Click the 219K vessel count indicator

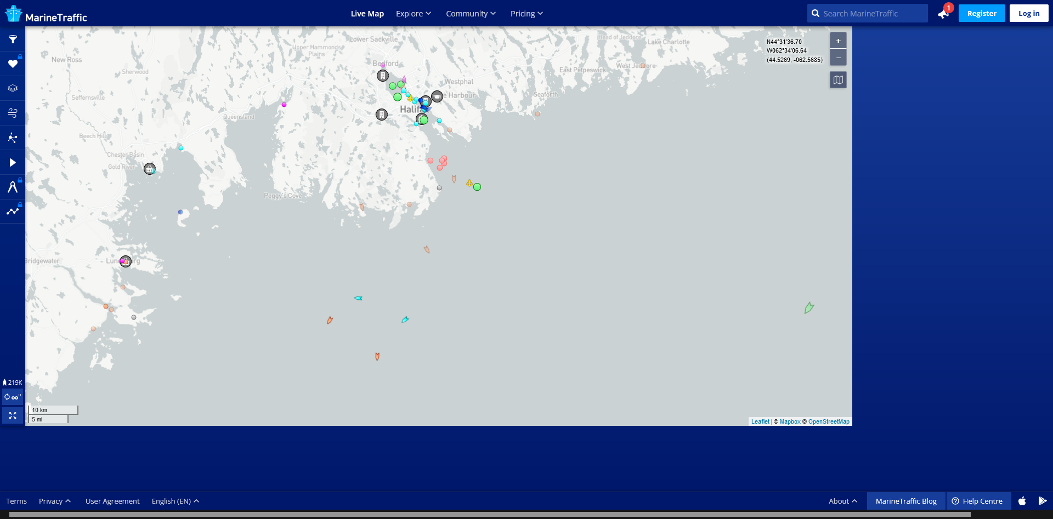[x=13, y=383]
